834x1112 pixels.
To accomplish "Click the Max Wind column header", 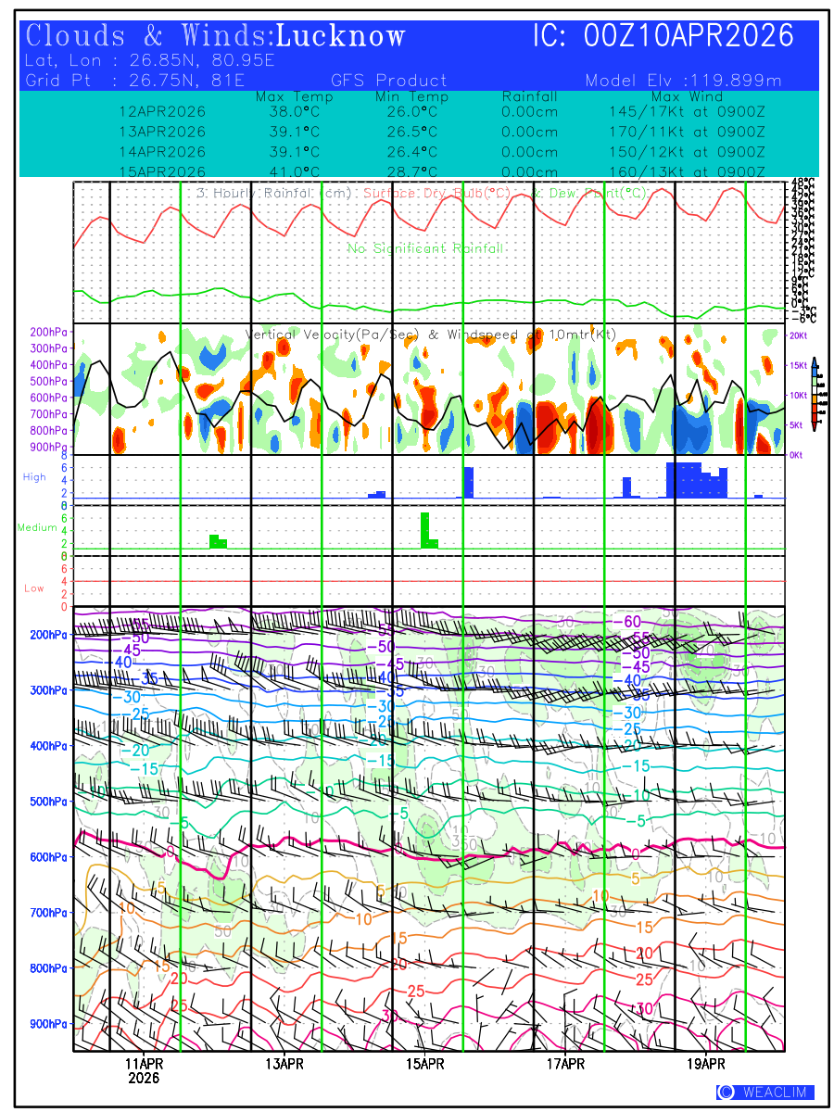I will [x=687, y=96].
